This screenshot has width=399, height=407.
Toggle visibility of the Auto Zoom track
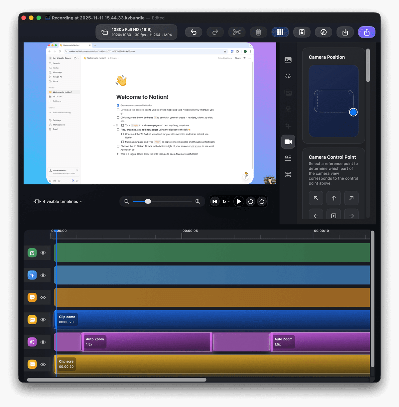tap(43, 342)
